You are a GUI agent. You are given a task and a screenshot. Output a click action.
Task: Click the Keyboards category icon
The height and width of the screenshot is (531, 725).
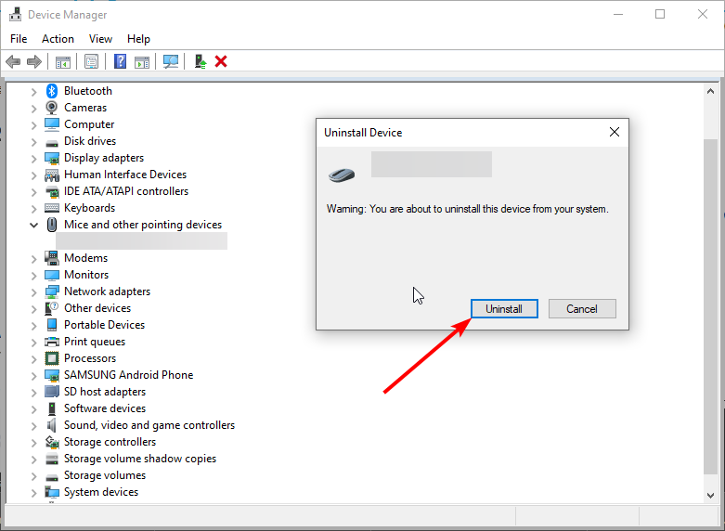point(52,208)
